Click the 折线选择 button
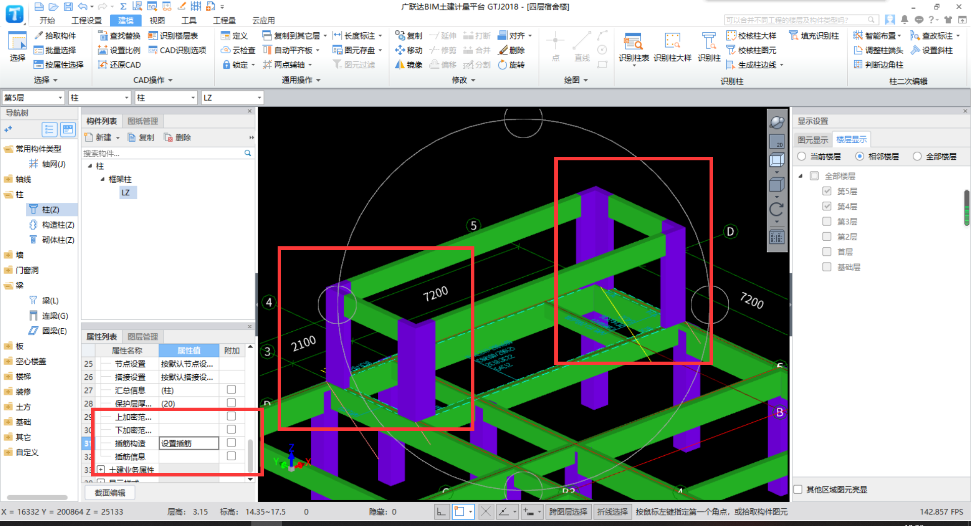Image resolution: width=971 pixels, height=526 pixels. click(612, 512)
